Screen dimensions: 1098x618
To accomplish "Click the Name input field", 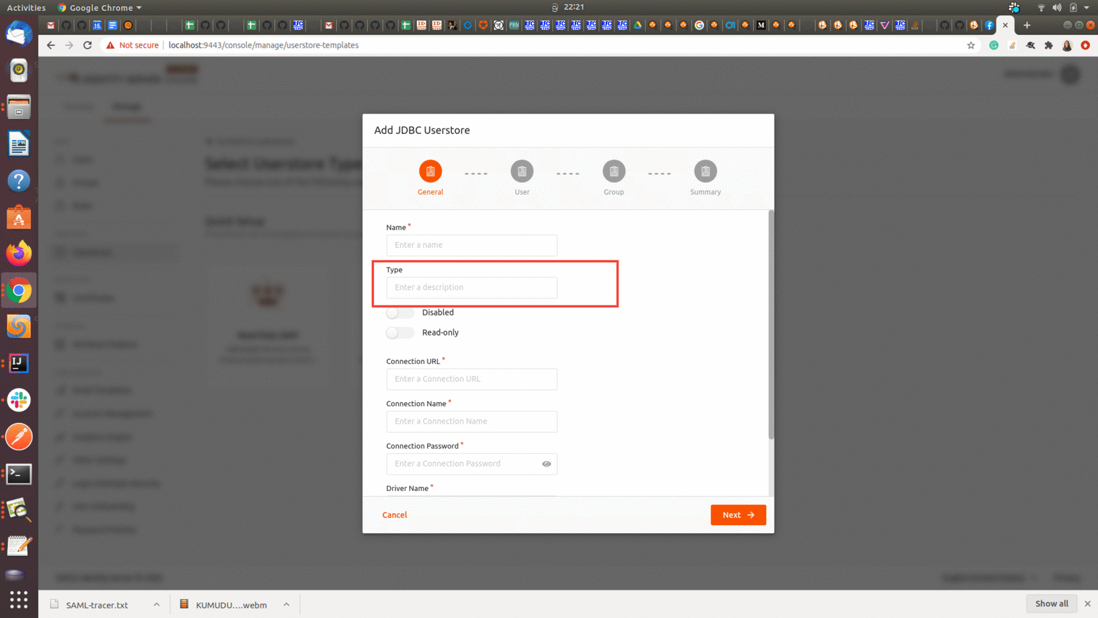I will pyautogui.click(x=471, y=245).
